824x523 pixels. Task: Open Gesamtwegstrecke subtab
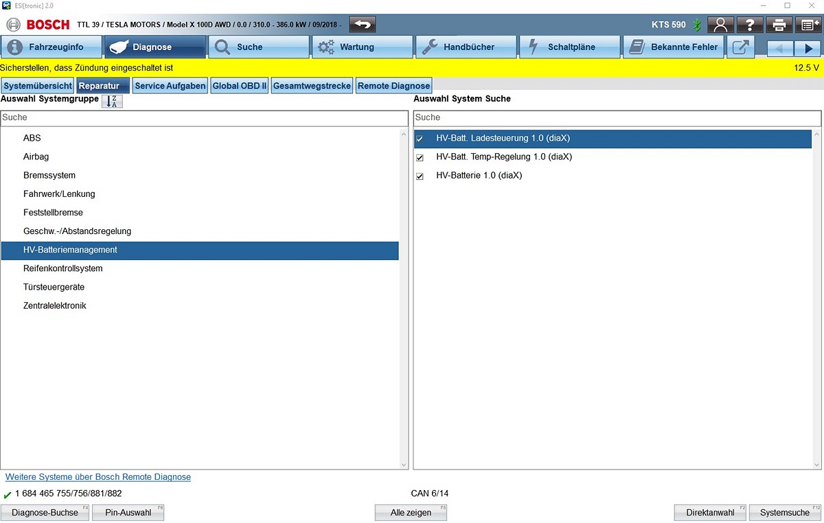pos(312,86)
